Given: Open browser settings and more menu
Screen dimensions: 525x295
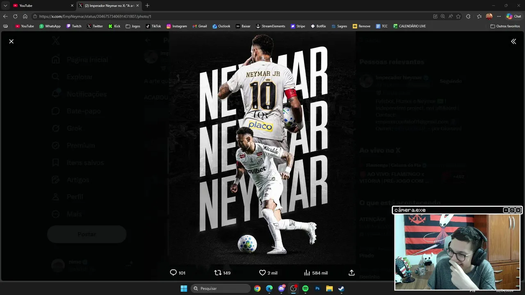Looking at the screenshot, I should [x=499, y=16].
